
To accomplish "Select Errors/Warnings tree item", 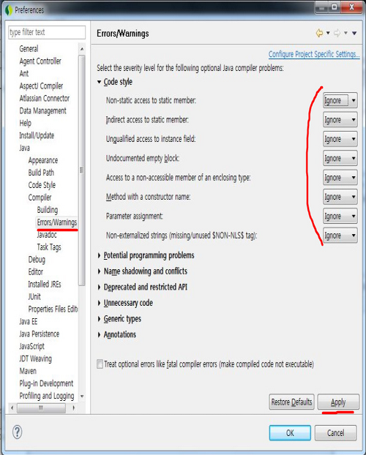I will [57, 222].
